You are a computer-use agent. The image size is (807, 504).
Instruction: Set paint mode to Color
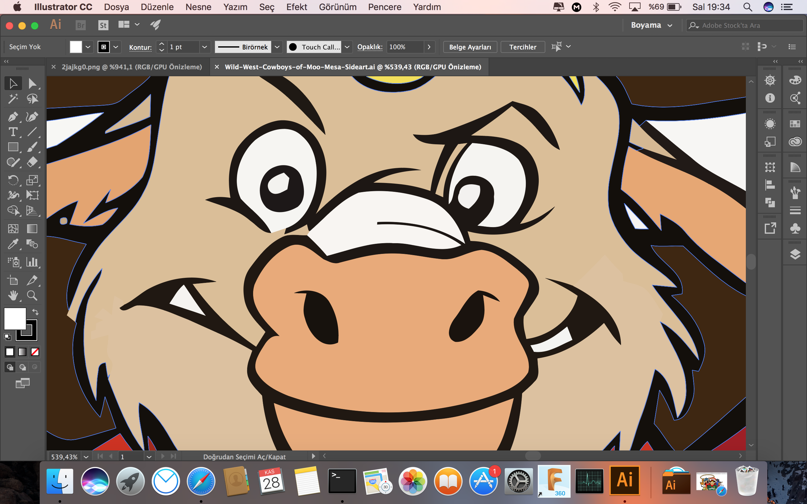(x=10, y=352)
